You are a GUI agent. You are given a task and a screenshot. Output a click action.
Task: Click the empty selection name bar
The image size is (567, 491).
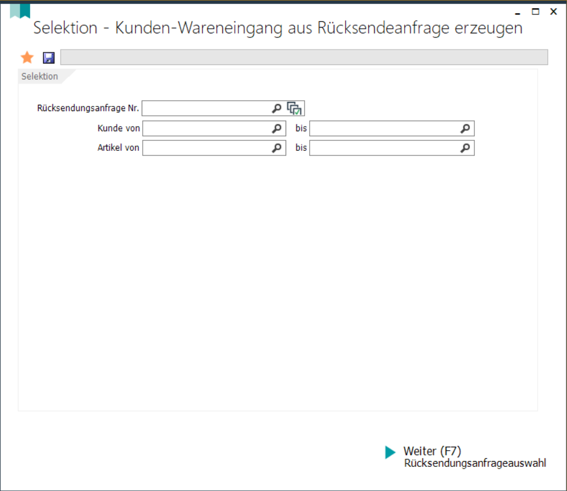point(304,57)
